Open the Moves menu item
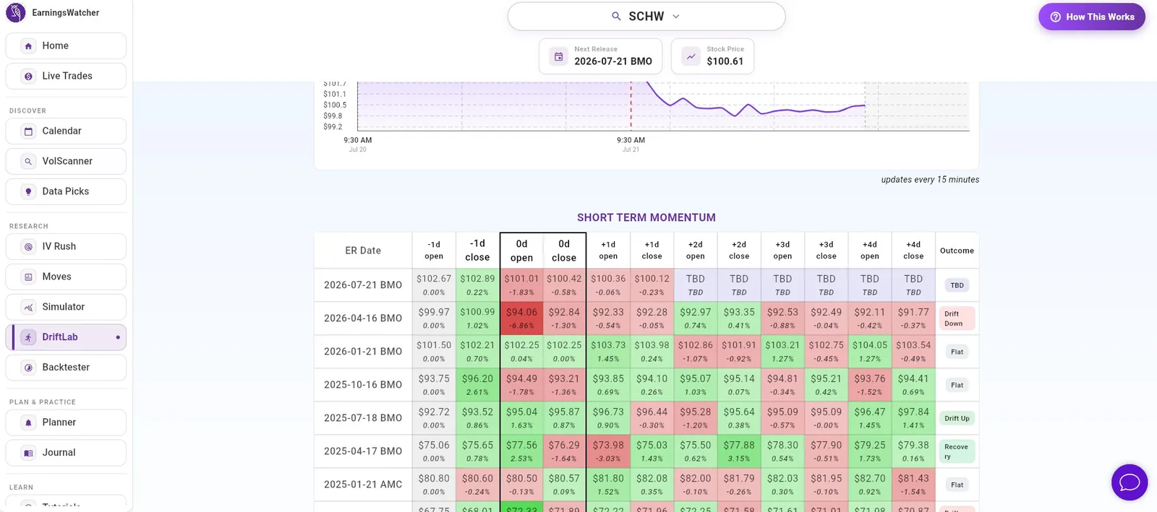 (66, 277)
